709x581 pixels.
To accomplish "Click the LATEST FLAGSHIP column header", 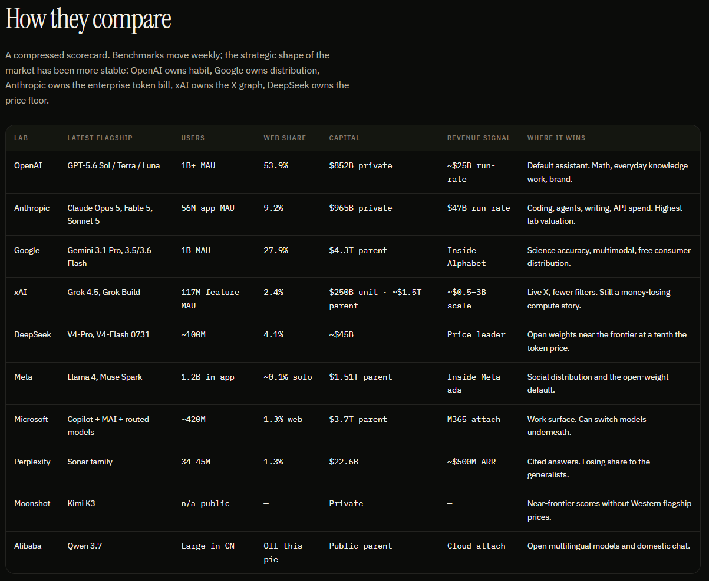I will (100, 138).
